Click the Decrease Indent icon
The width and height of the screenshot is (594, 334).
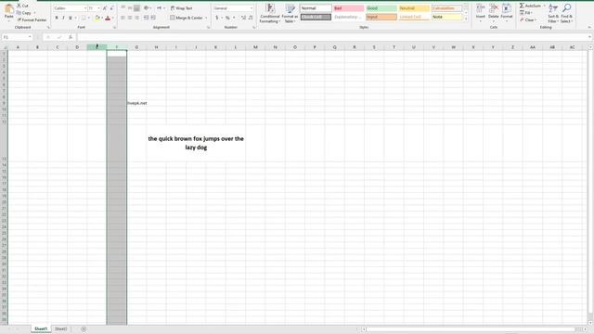coord(147,18)
